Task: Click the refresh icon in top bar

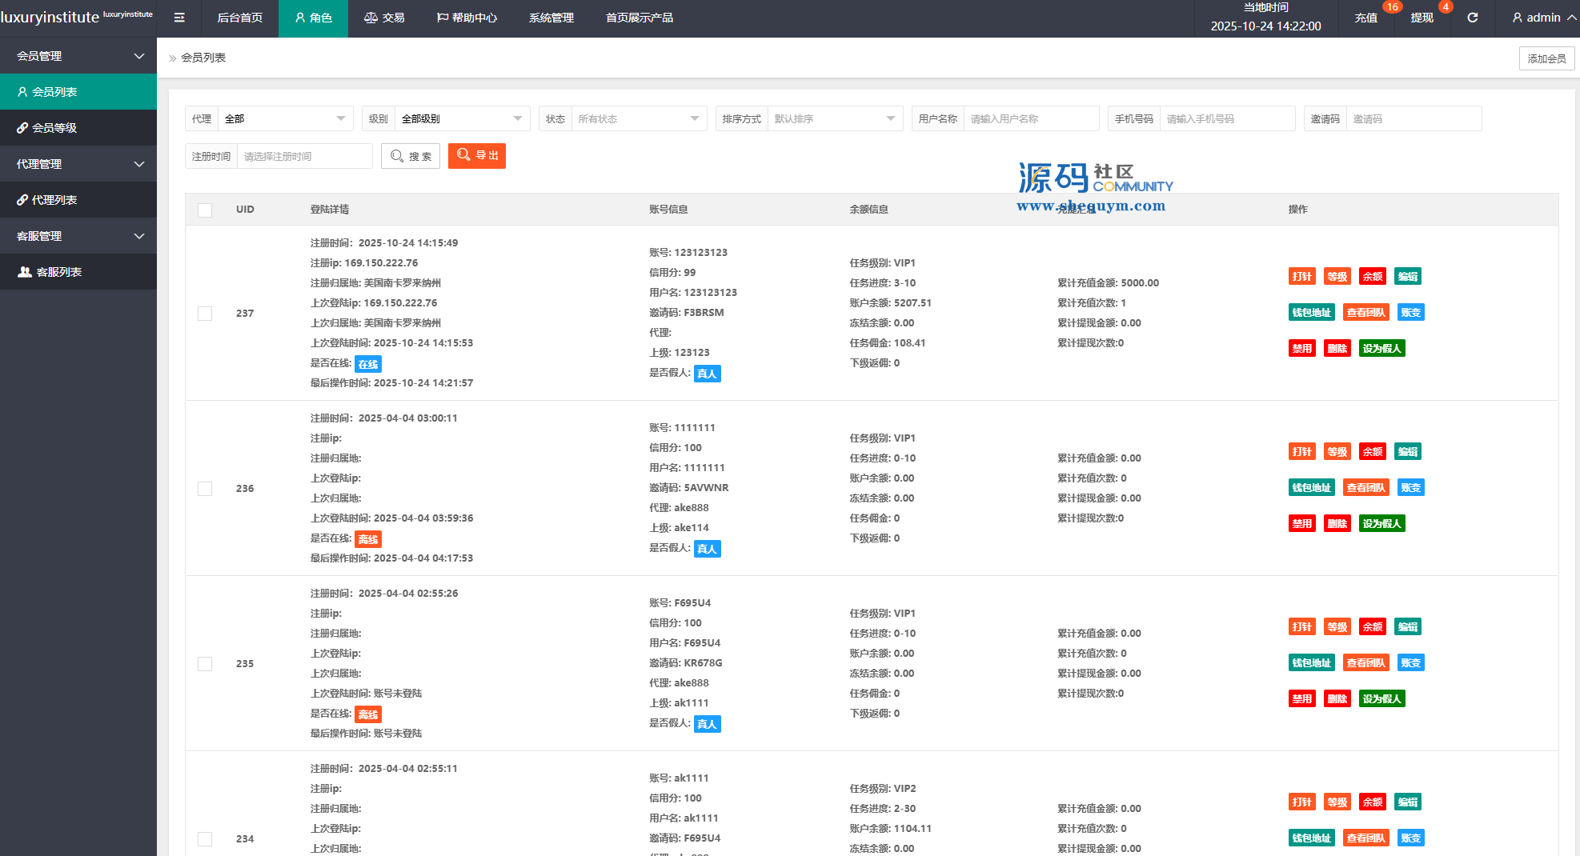Action: click(1472, 18)
